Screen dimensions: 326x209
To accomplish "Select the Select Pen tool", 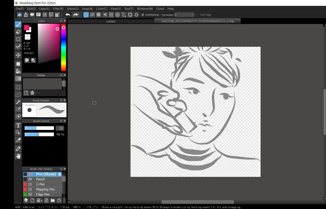I will click(18, 109).
